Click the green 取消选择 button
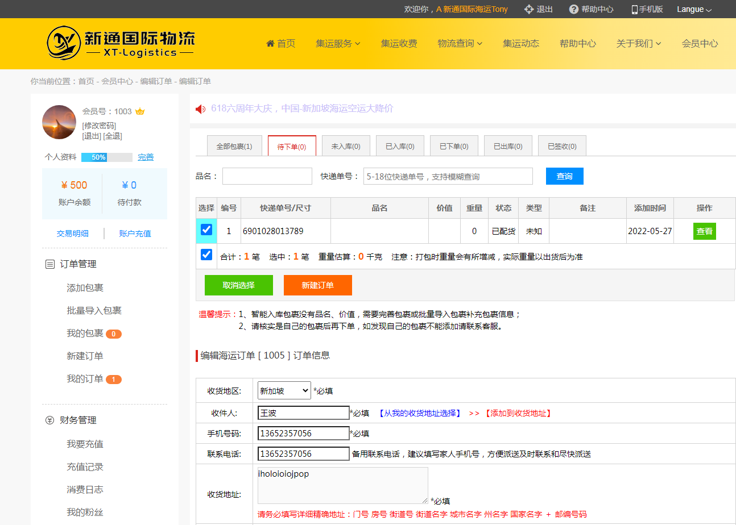The width and height of the screenshot is (736, 525). [x=239, y=285]
